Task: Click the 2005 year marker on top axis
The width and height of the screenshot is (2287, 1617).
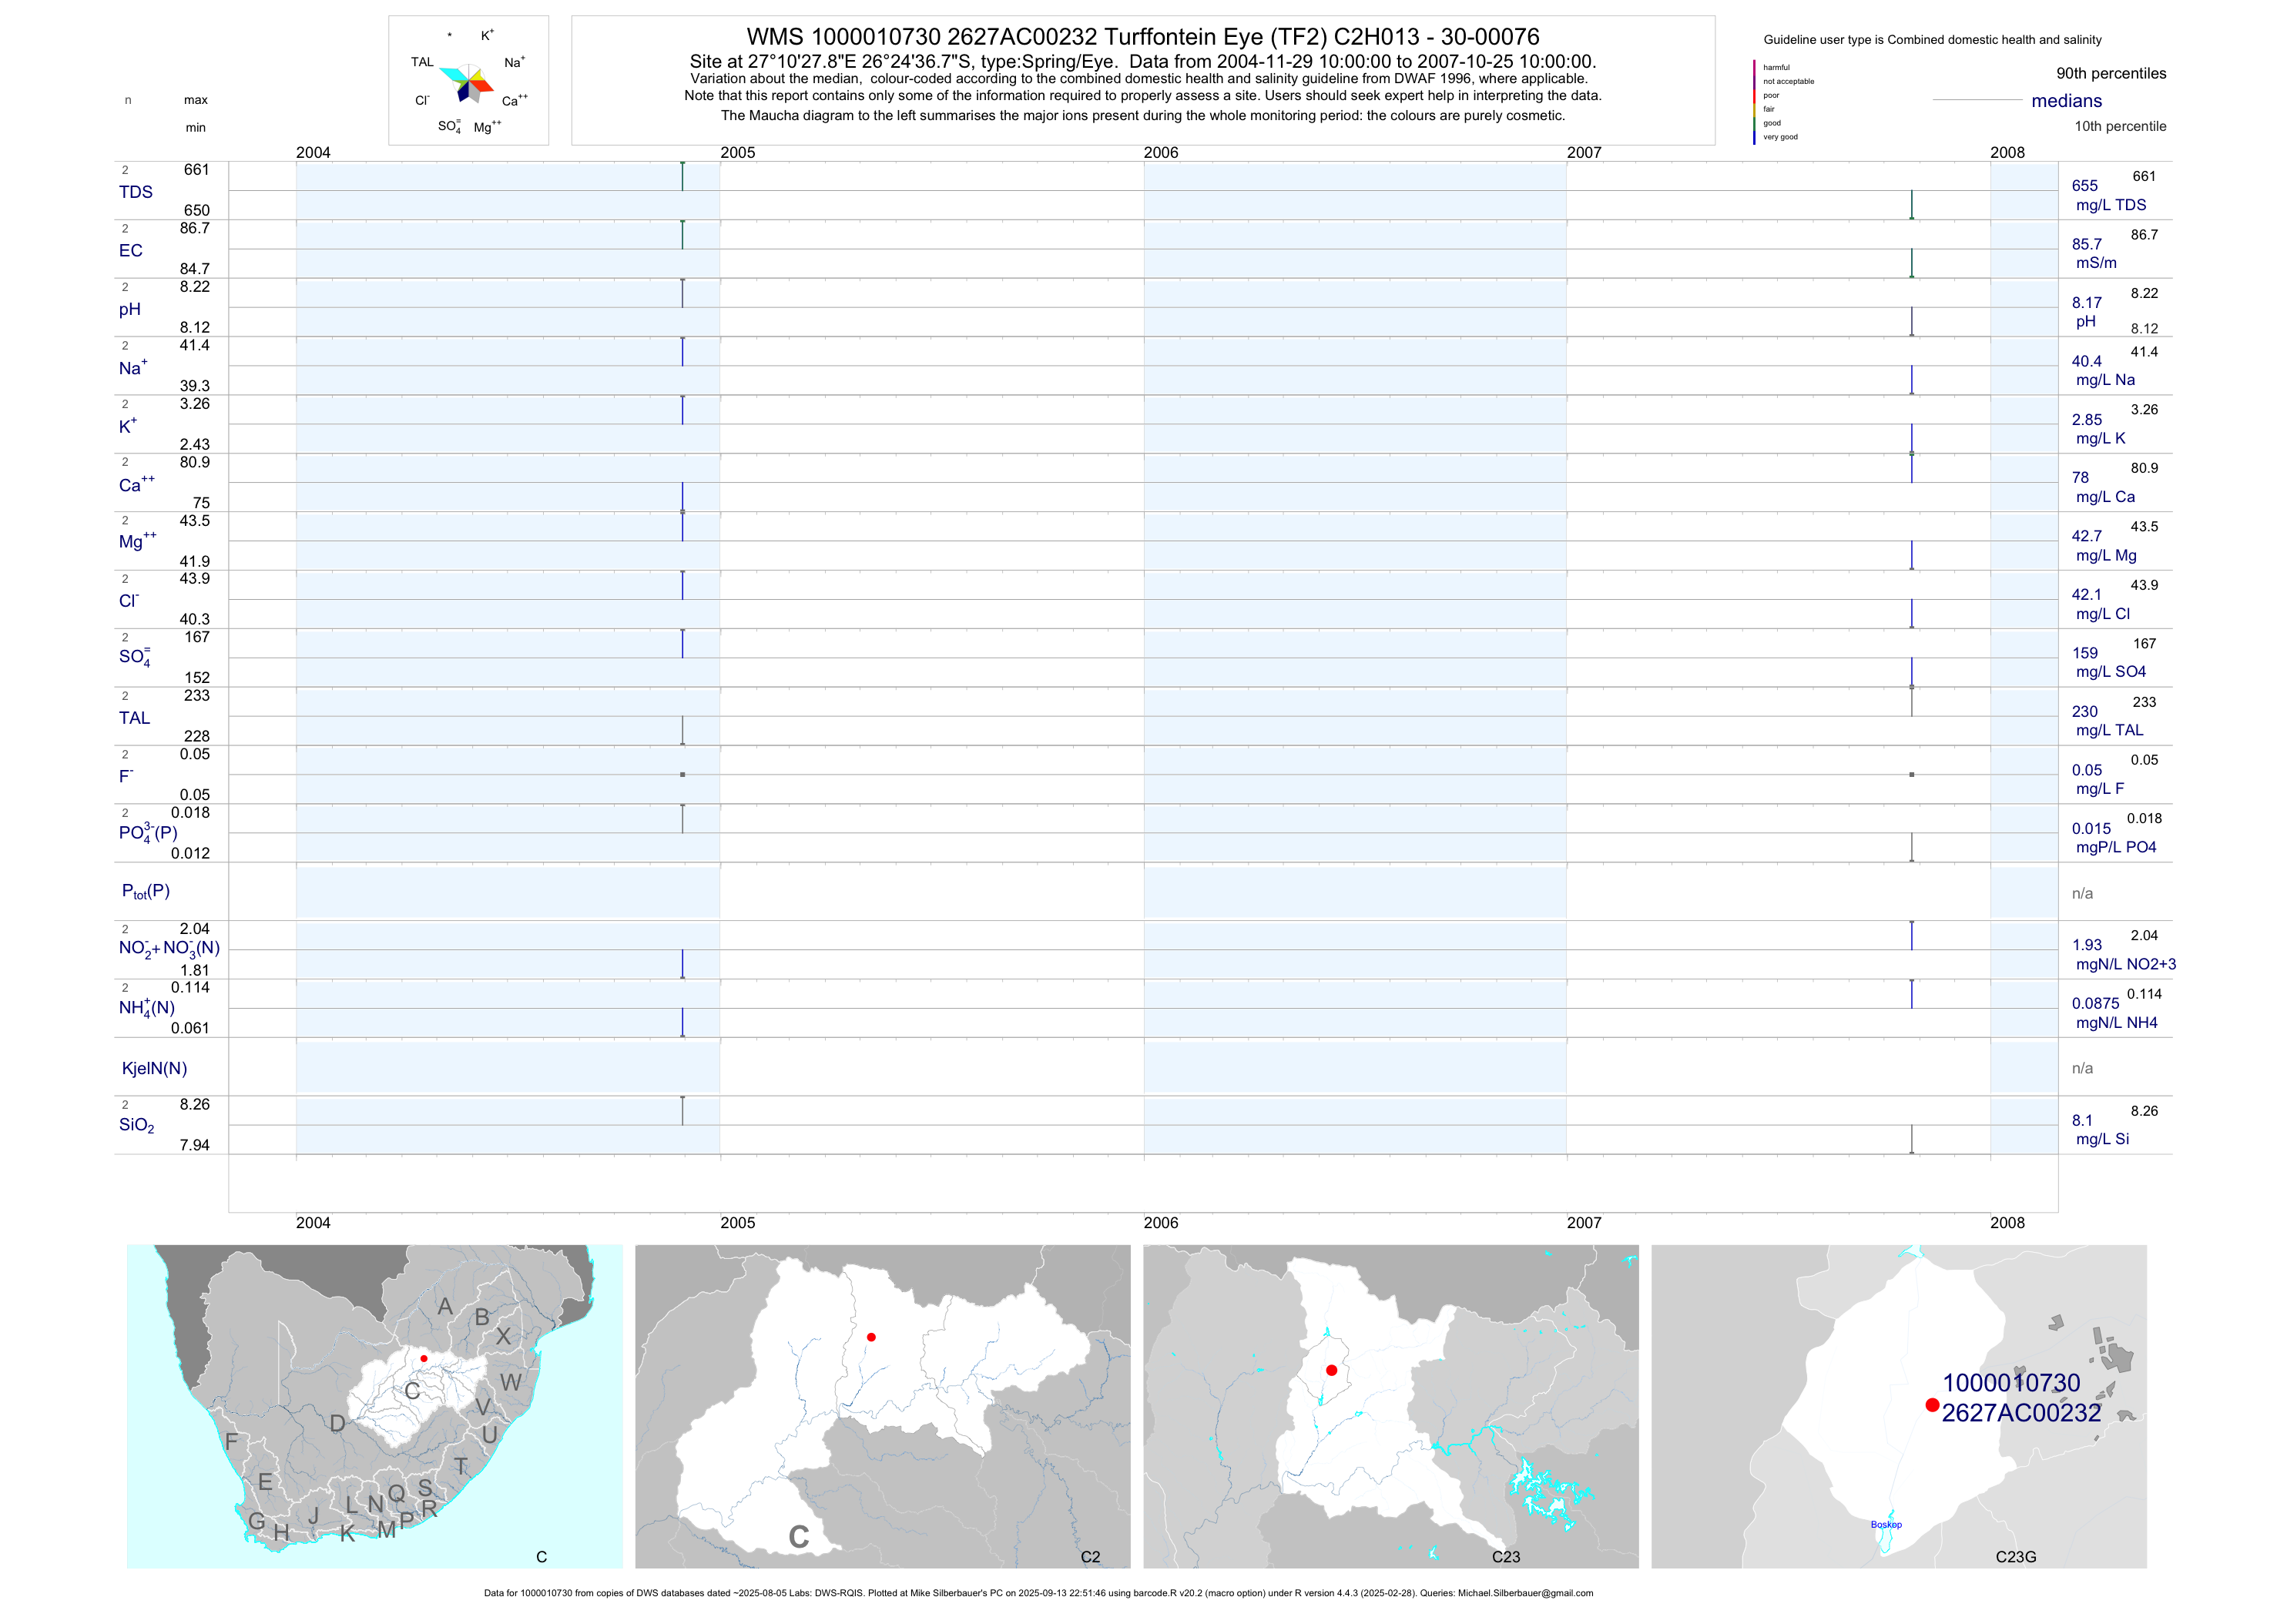Action: [737, 152]
